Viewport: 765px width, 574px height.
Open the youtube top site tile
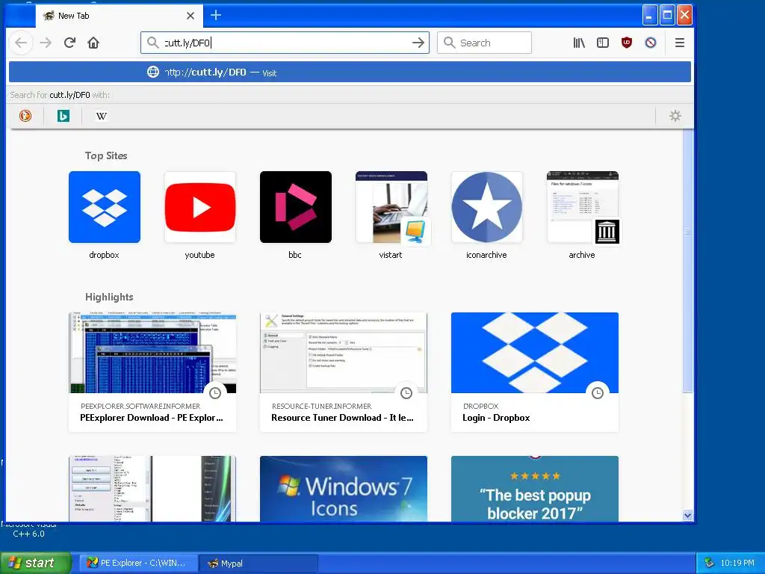click(200, 207)
